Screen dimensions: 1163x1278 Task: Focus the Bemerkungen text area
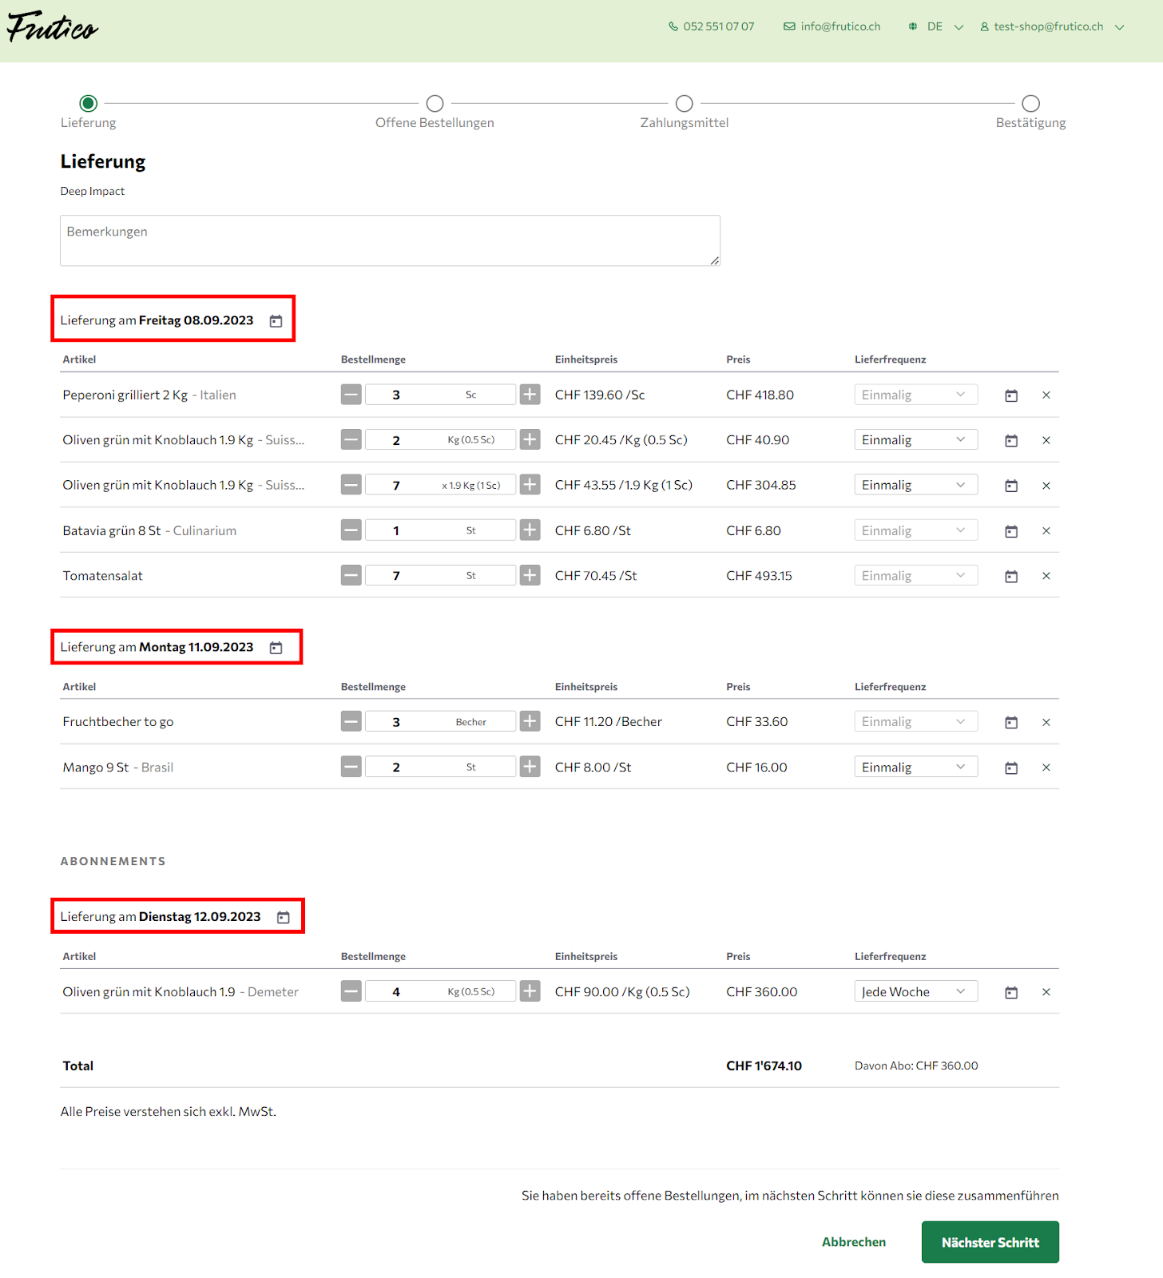390,240
